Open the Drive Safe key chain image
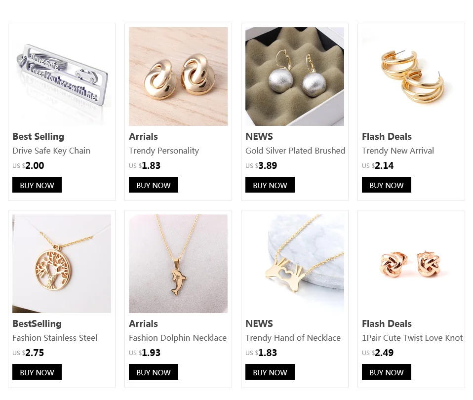Screen dimensions: 473x400 62,77
